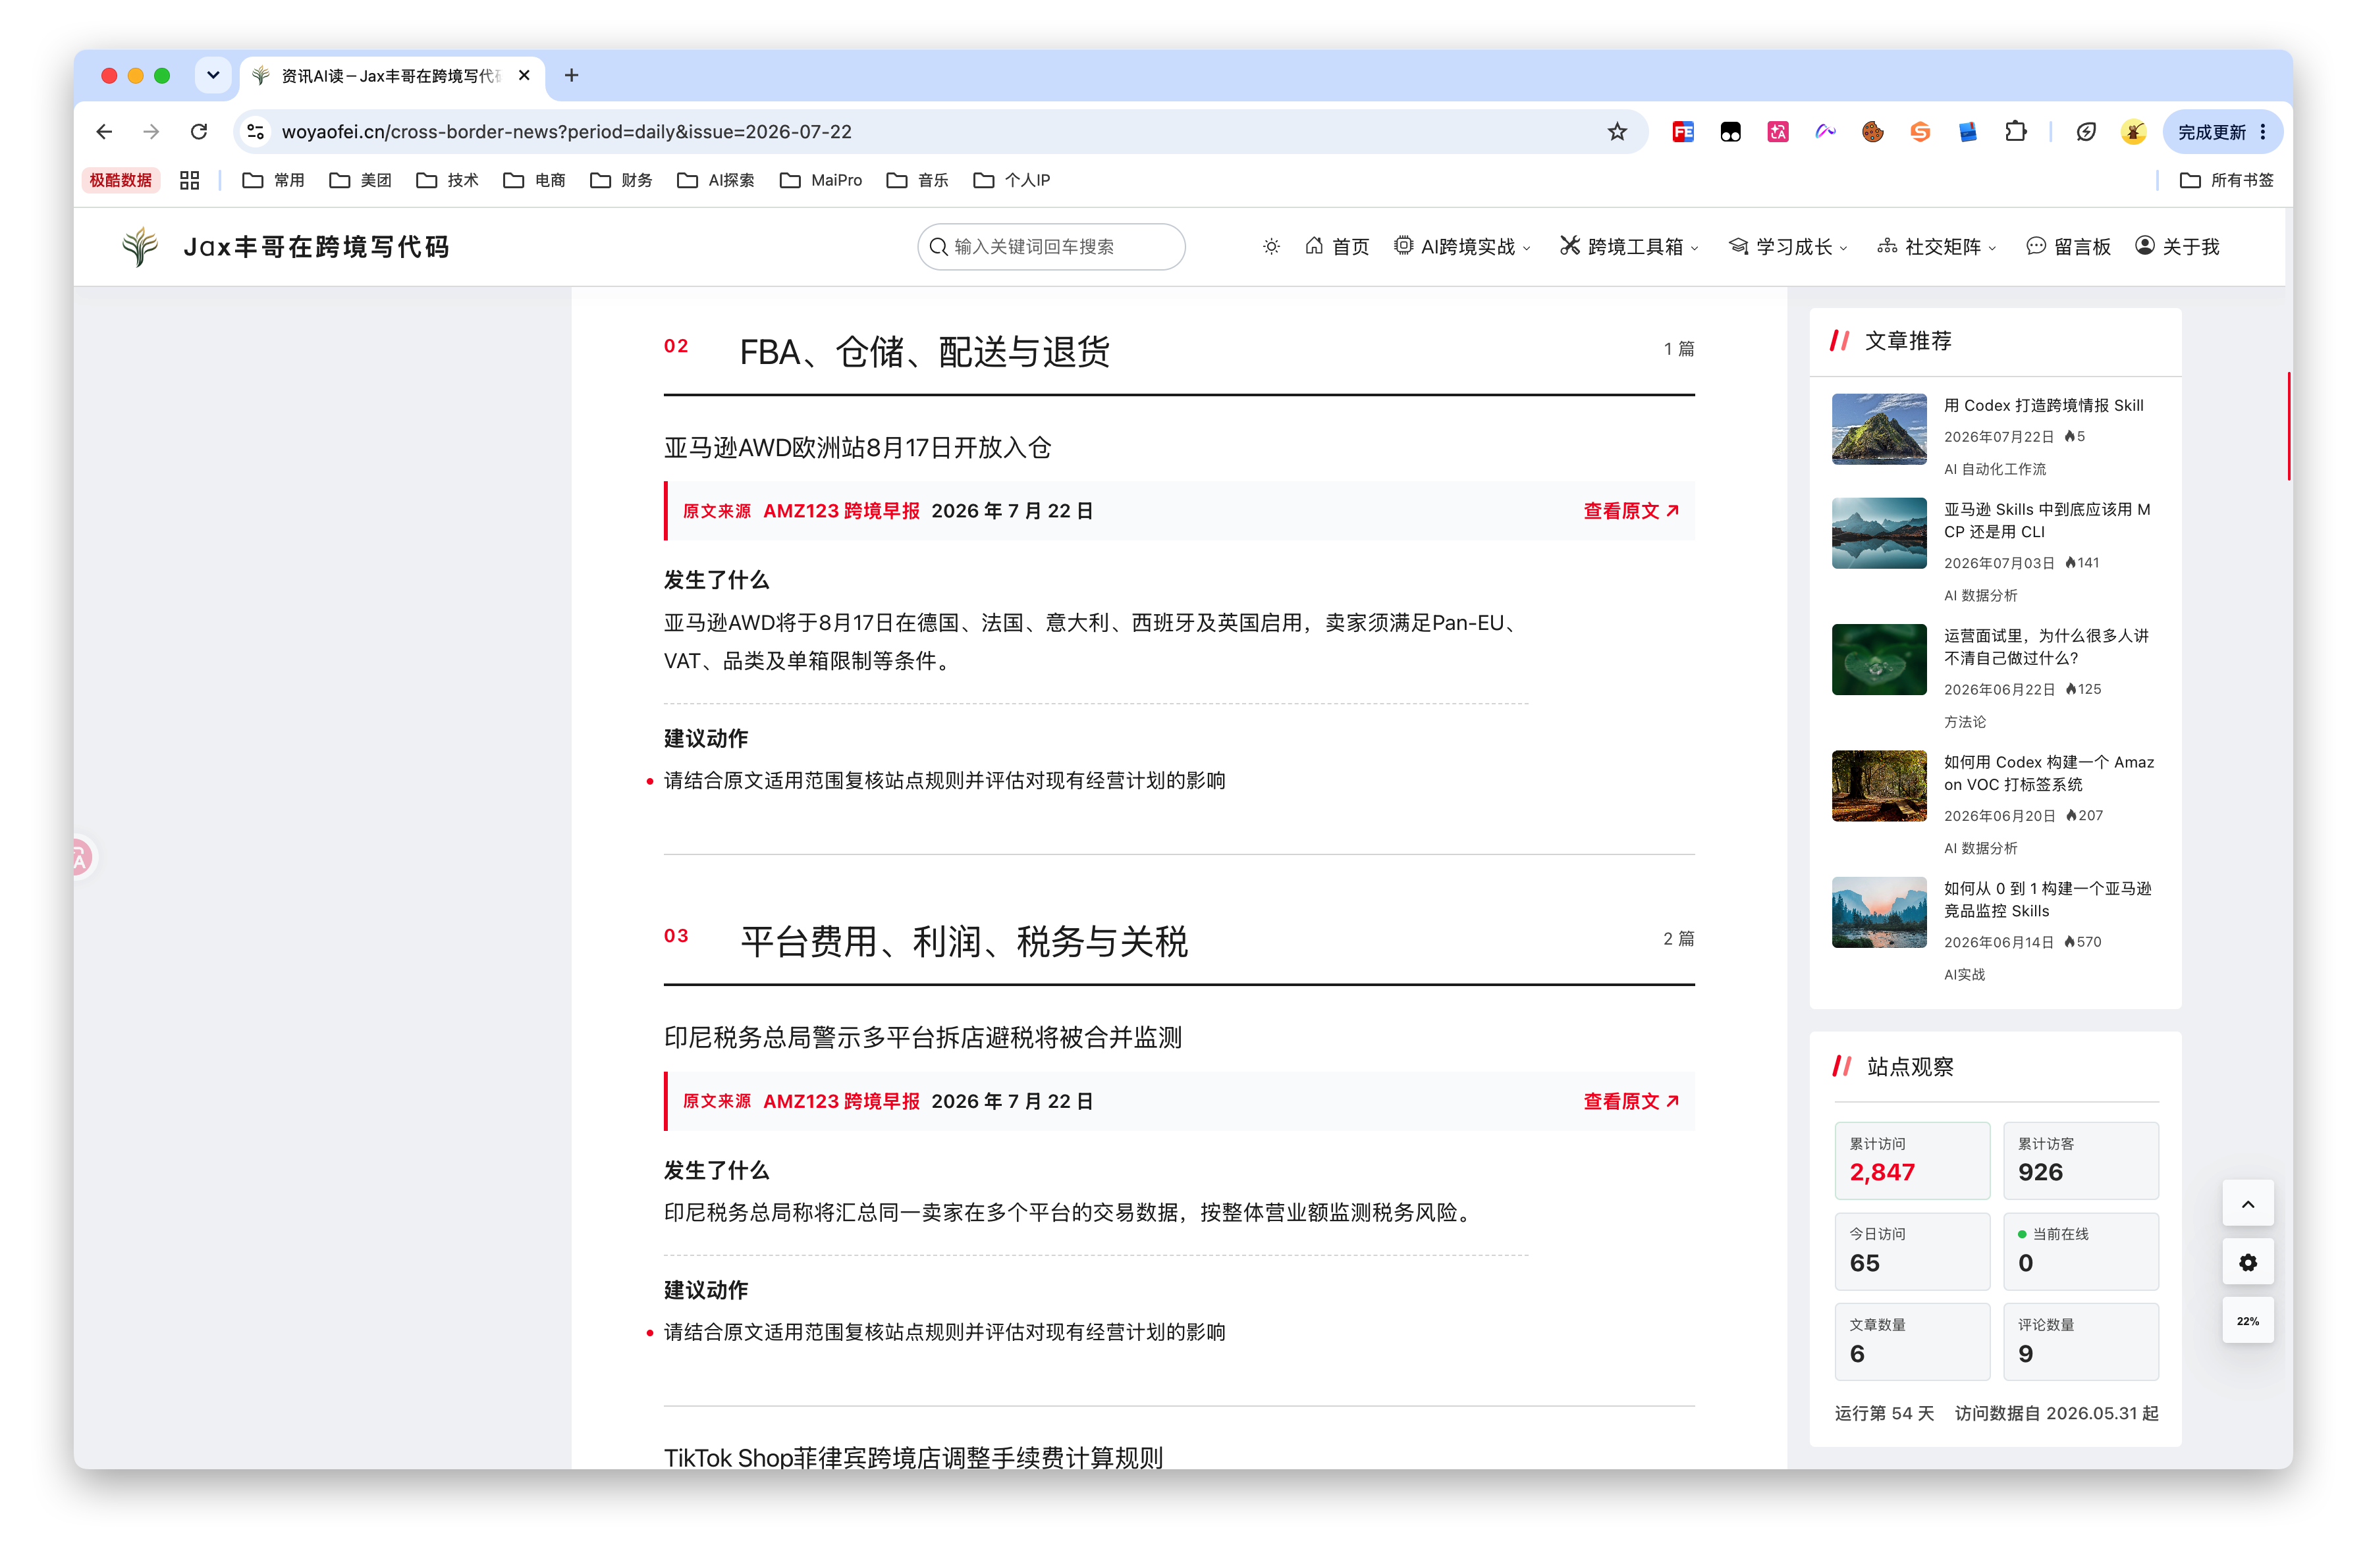Go to 首页 in site navigation

(1336, 246)
